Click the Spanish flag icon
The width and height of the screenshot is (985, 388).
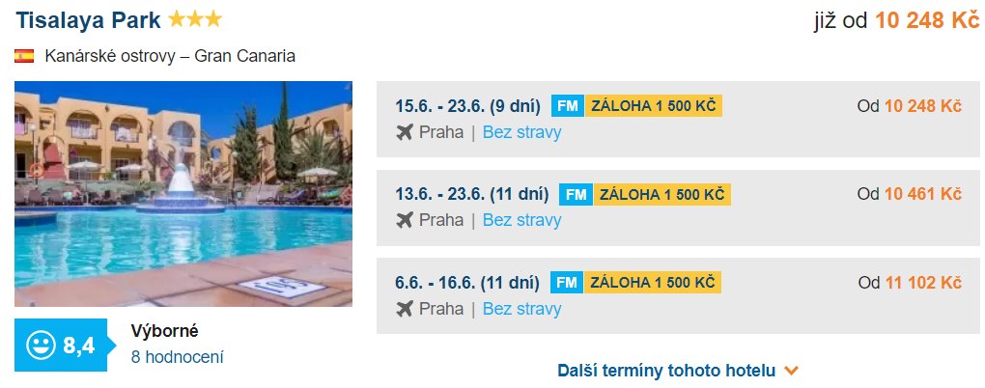[x=24, y=56]
